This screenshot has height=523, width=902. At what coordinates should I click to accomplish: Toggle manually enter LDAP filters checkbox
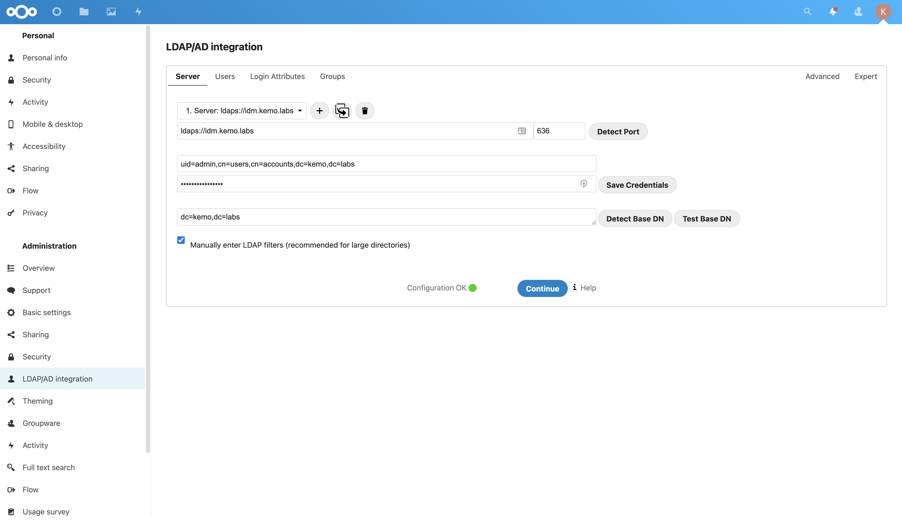181,240
